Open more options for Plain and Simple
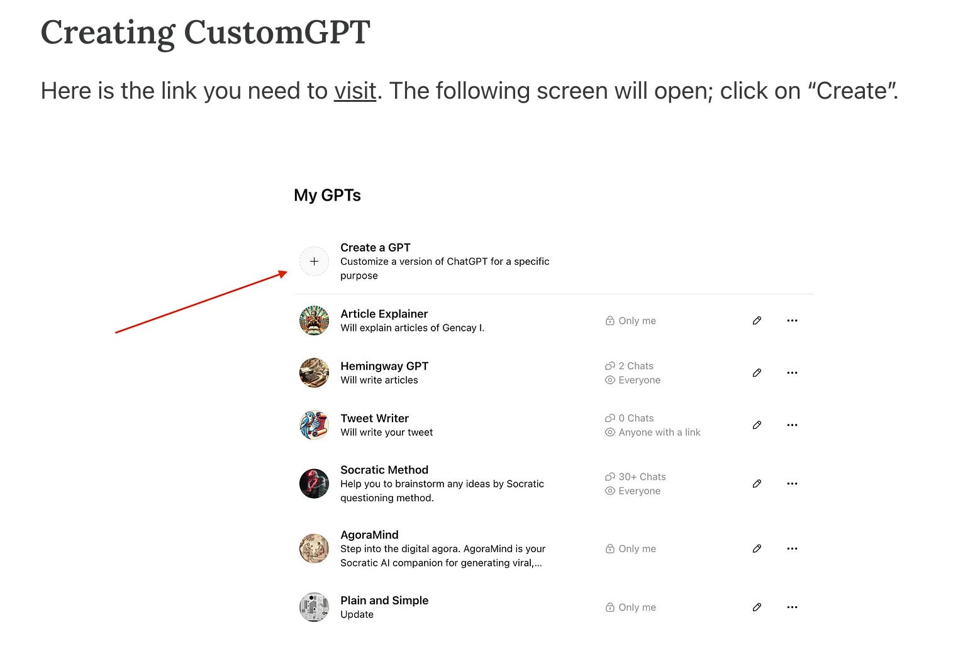The image size is (980, 654). (792, 607)
